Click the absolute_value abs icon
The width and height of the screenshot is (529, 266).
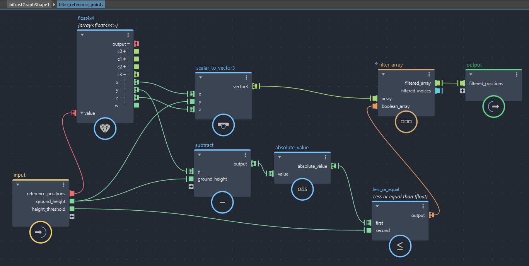click(302, 189)
